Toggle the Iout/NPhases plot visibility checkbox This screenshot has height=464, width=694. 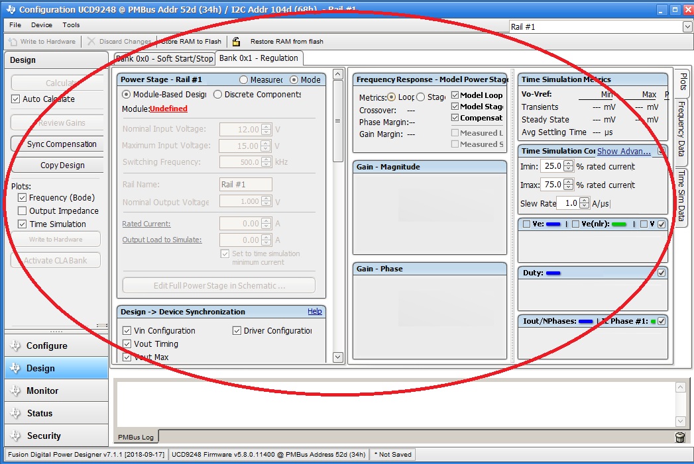(x=662, y=321)
